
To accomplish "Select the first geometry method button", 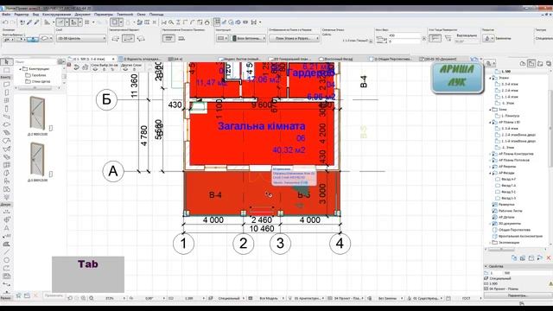I will pyautogui.click(x=115, y=38).
